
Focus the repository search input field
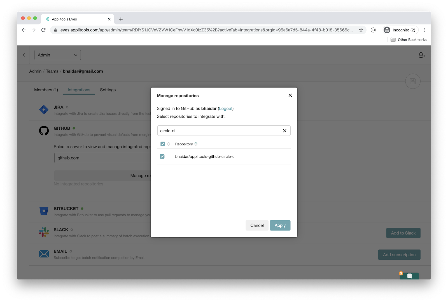click(x=218, y=131)
